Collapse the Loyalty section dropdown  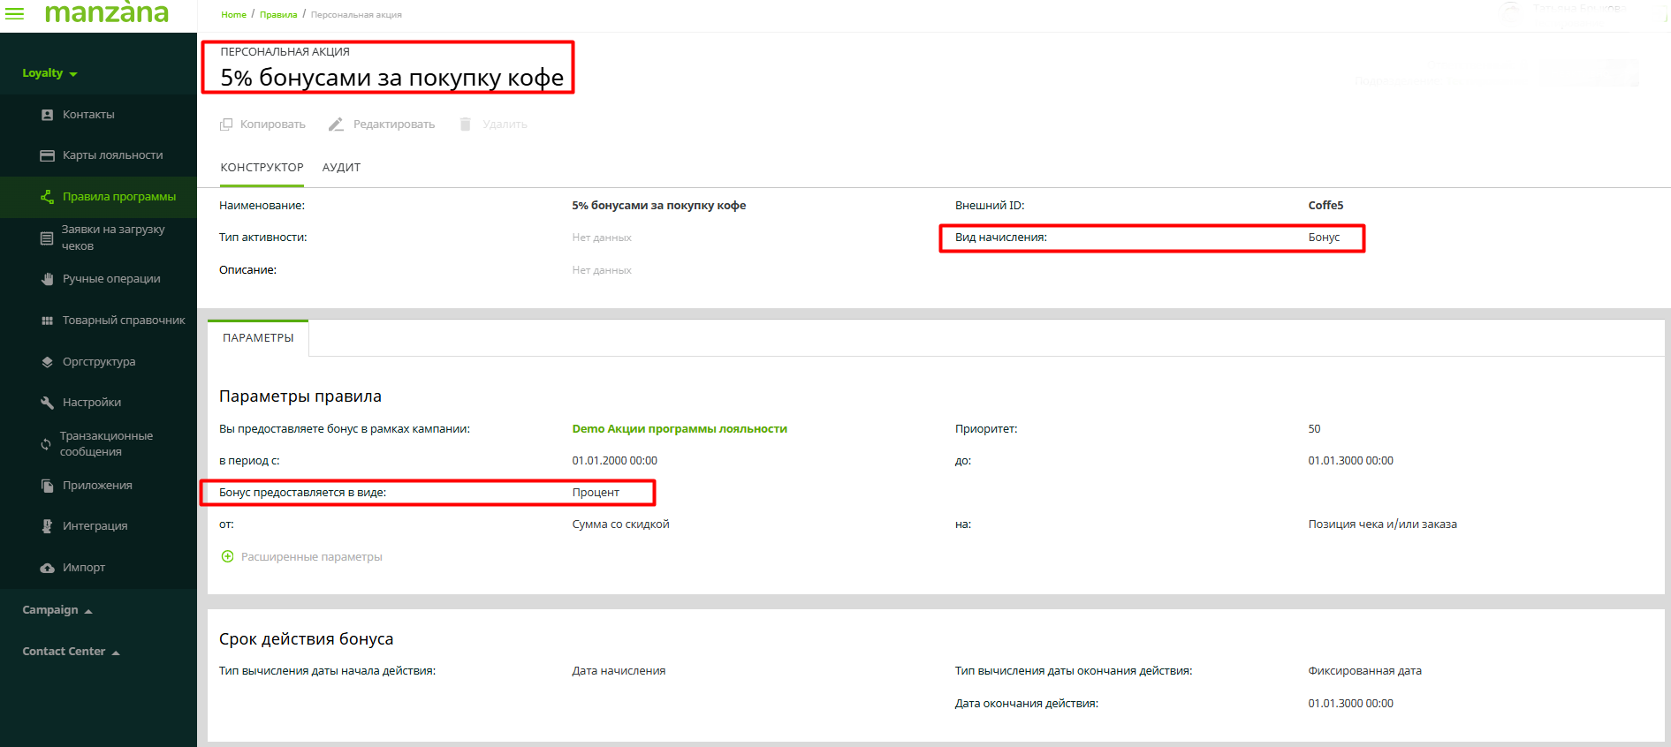pyautogui.click(x=49, y=73)
